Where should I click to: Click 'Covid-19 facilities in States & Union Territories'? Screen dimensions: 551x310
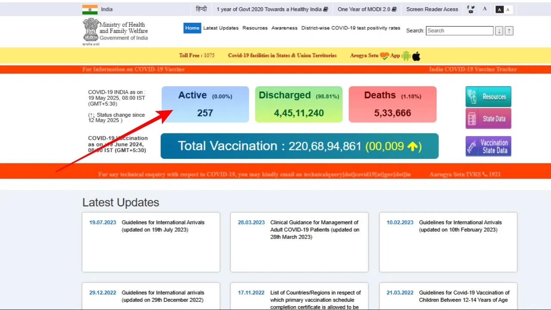[x=282, y=56]
